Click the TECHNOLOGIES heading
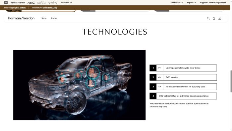Screen dimensions: 232x131 pyautogui.click(x=115, y=32)
